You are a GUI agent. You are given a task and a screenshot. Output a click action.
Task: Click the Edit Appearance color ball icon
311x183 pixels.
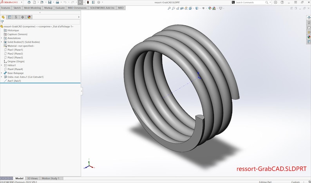pos(210,8)
